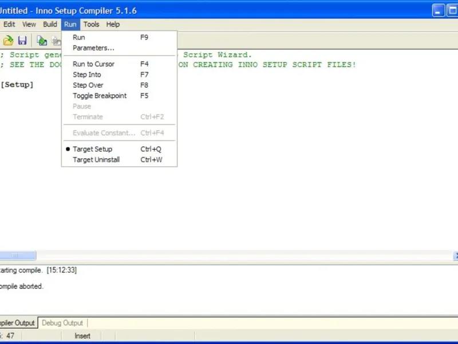Click the Open file folder icon

click(x=8, y=40)
